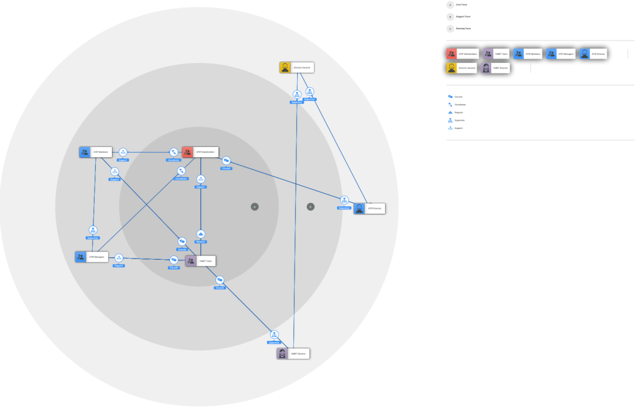Click the ATIP Stakeholders node on the canvas

pyautogui.click(x=200, y=152)
